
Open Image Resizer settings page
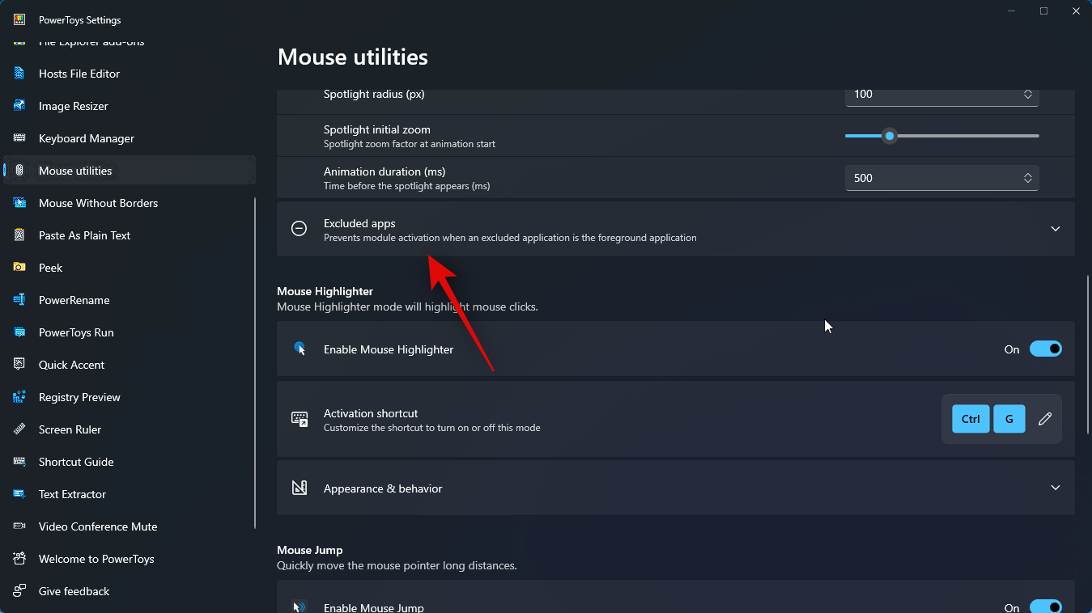coord(130,106)
